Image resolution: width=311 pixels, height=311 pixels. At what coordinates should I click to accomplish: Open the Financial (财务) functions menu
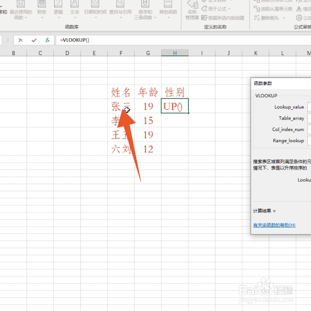[x=42, y=10]
